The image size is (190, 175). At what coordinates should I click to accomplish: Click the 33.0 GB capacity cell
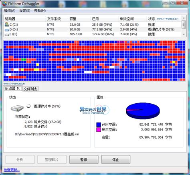tap(75, 24)
